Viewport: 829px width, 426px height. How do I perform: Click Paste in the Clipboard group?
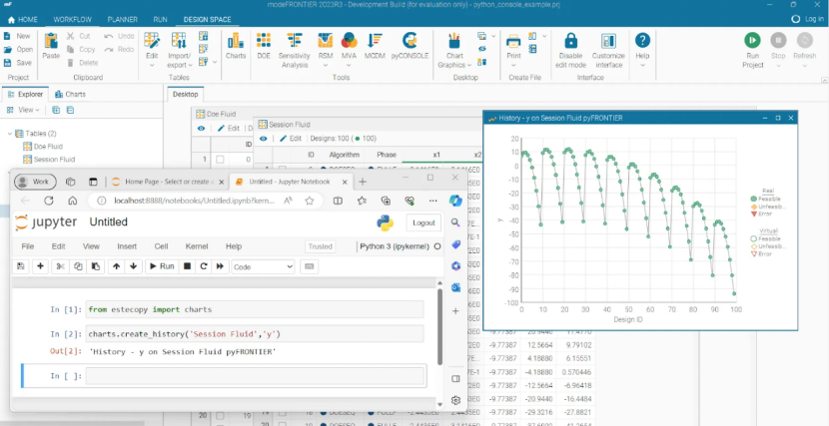(51, 46)
